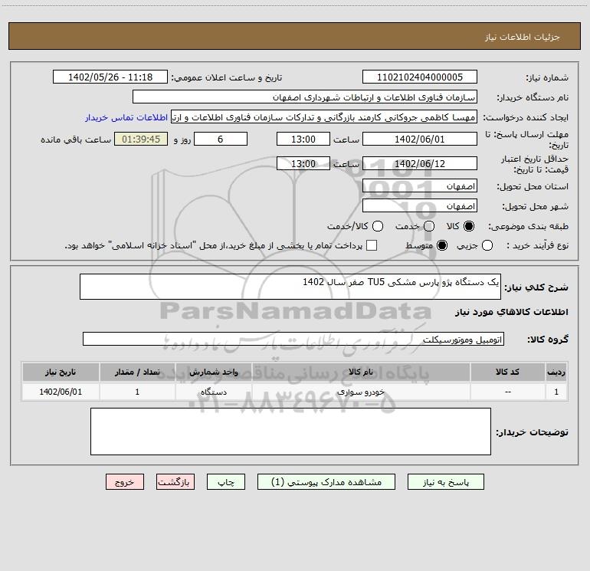590x571 pixels.
Task: Toggle the اسناد خزانه اسلامی payment checkbox
Action: 372,246
